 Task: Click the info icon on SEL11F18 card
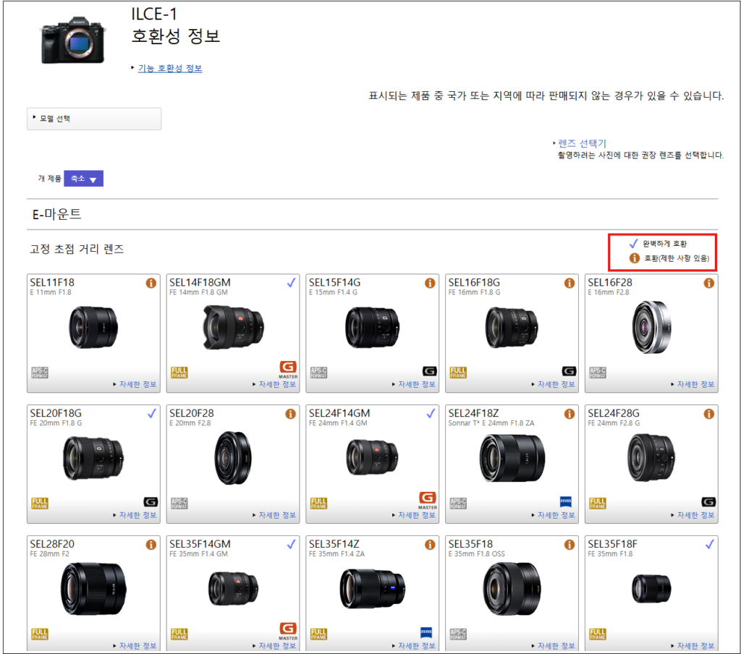point(151,283)
